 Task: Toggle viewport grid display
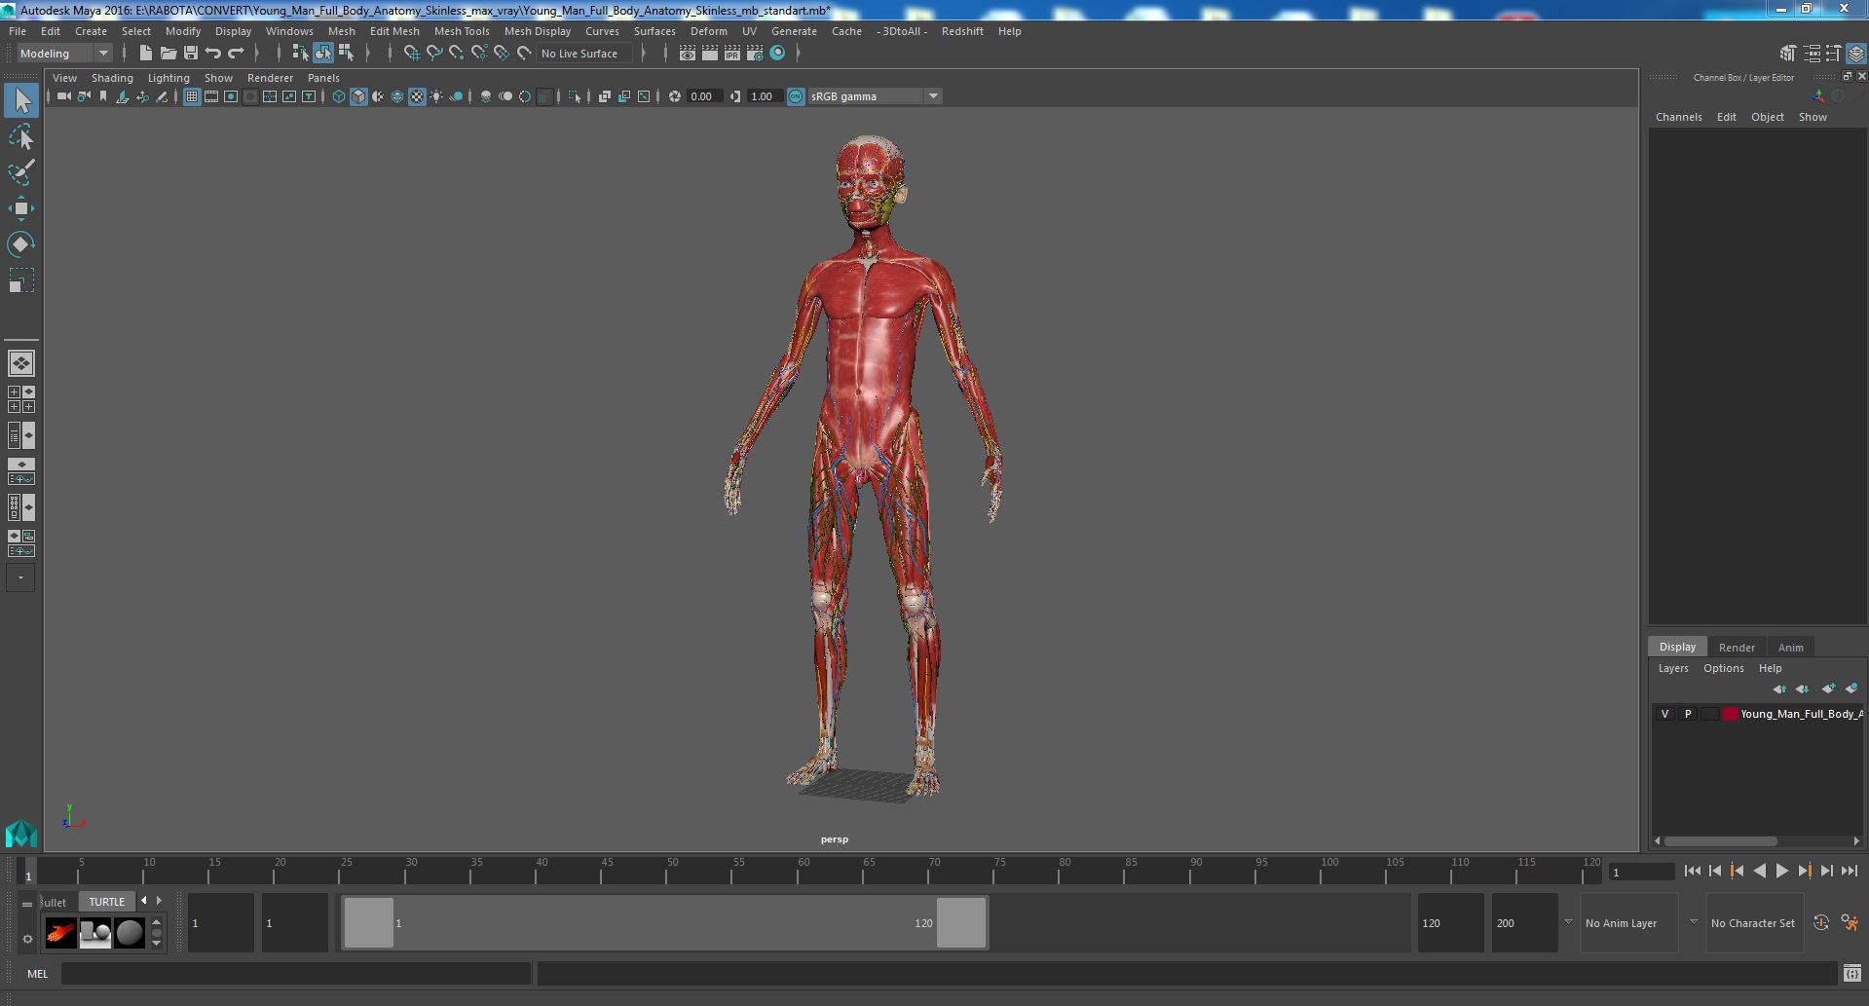(191, 96)
